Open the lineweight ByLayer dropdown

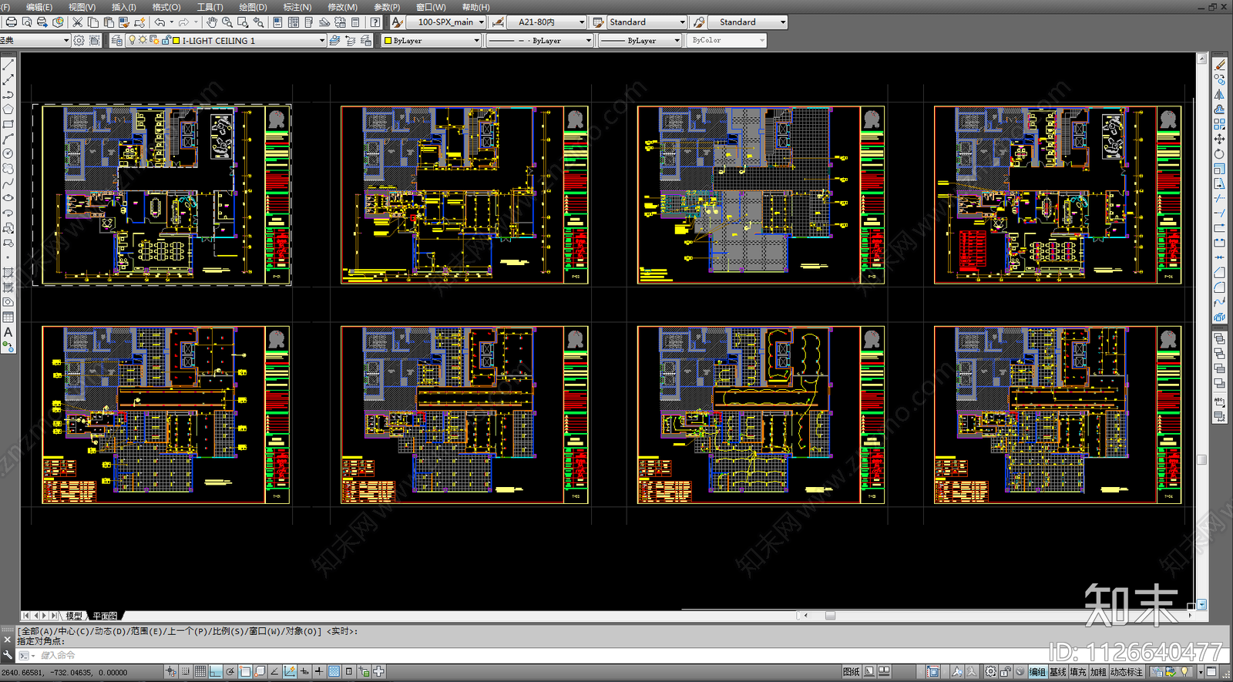point(641,40)
